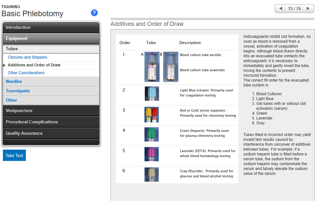Advance to next page arrow
Viewport: 319px width, 204px height.
[308, 8]
